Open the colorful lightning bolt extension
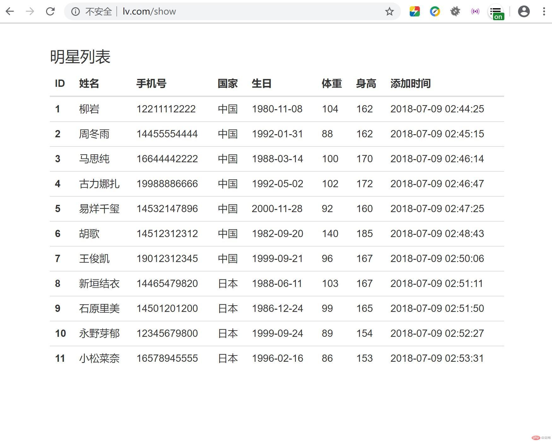The width and height of the screenshot is (552, 441). (x=414, y=12)
